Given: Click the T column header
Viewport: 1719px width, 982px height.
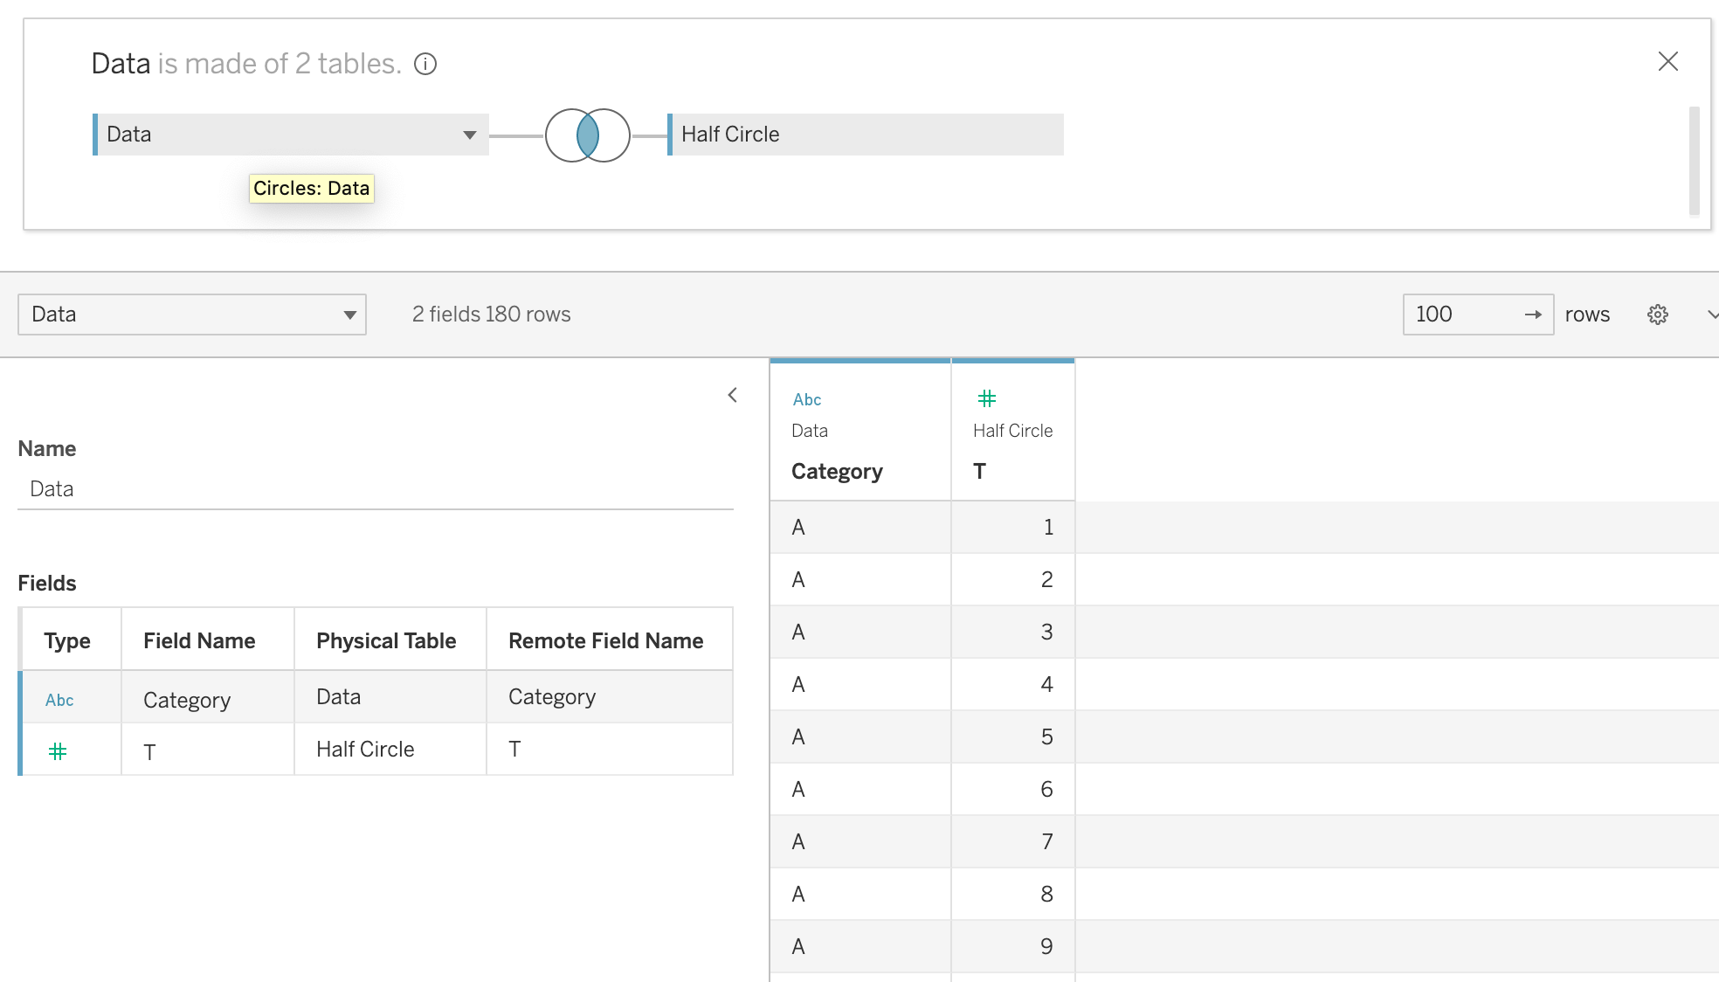Looking at the screenshot, I should (979, 471).
